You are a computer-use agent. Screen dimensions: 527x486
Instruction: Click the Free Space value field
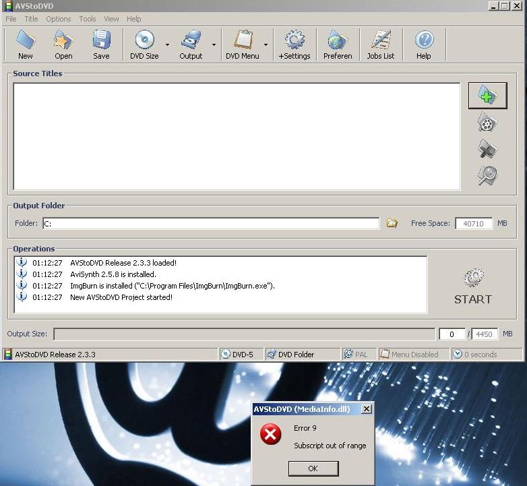(x=474, y=223)
